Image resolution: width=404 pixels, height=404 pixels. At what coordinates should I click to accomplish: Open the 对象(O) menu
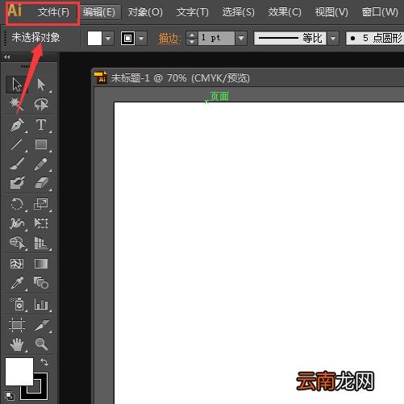tap(145, 12)
